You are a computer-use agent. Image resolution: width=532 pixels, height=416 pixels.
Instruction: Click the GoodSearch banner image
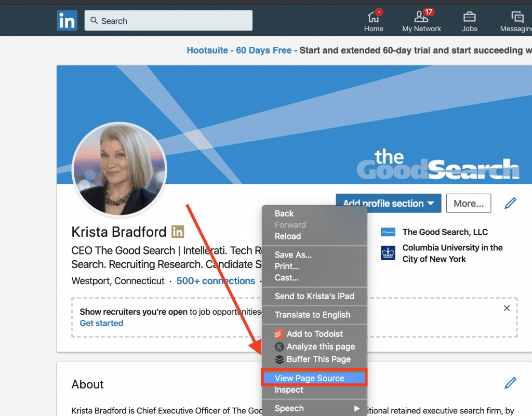tap(294, 125)
